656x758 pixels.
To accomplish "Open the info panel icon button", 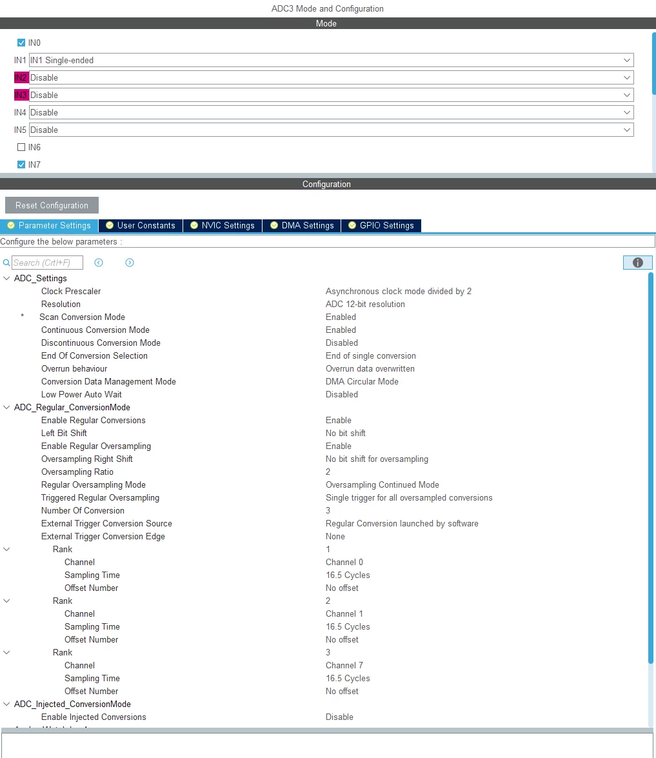I will (638, 263).
